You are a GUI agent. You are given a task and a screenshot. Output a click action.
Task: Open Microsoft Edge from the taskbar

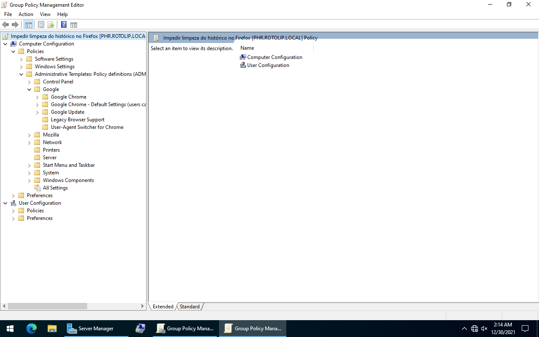(32, 329)
